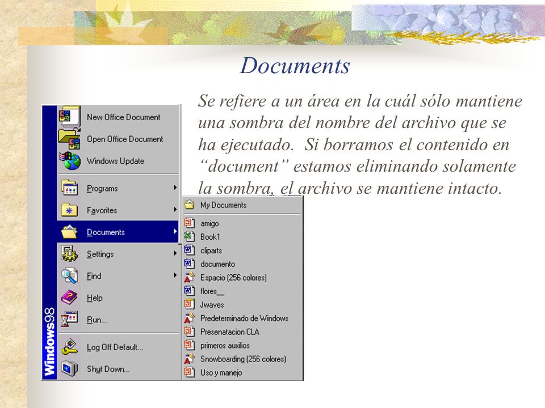Open Presenatacion CLA entry

pyautogui.click(x=242, y=331)
